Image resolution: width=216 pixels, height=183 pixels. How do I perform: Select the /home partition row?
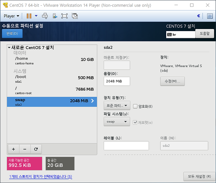coord(52,60)
